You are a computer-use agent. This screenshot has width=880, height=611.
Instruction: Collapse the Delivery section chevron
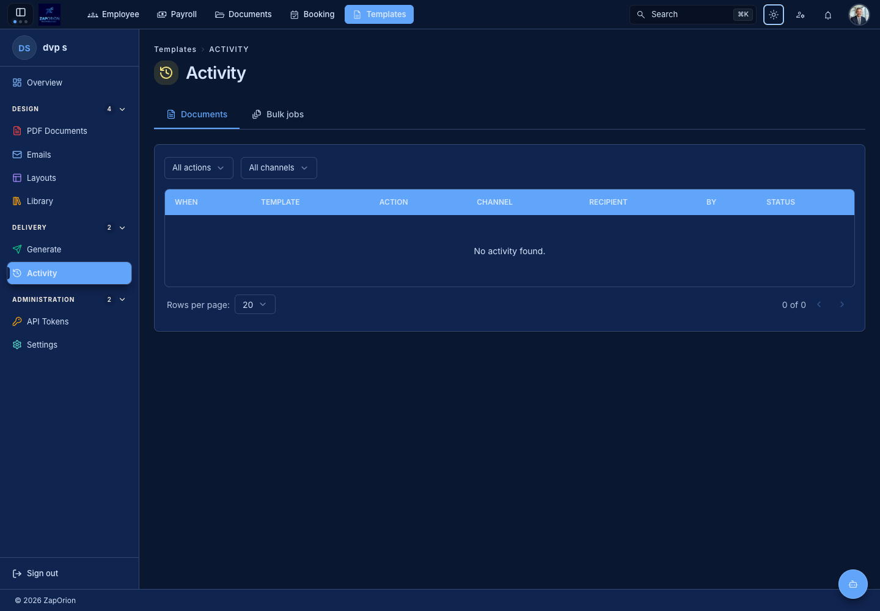[x=122, y=228]
